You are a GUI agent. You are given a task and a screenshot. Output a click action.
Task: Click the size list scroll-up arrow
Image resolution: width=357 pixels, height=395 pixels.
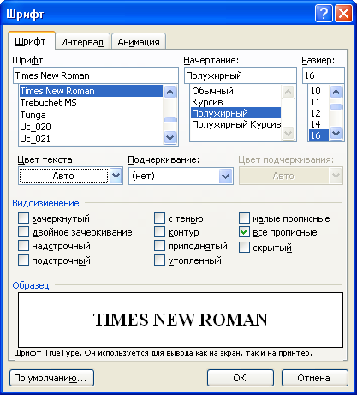tap(336, 92)
